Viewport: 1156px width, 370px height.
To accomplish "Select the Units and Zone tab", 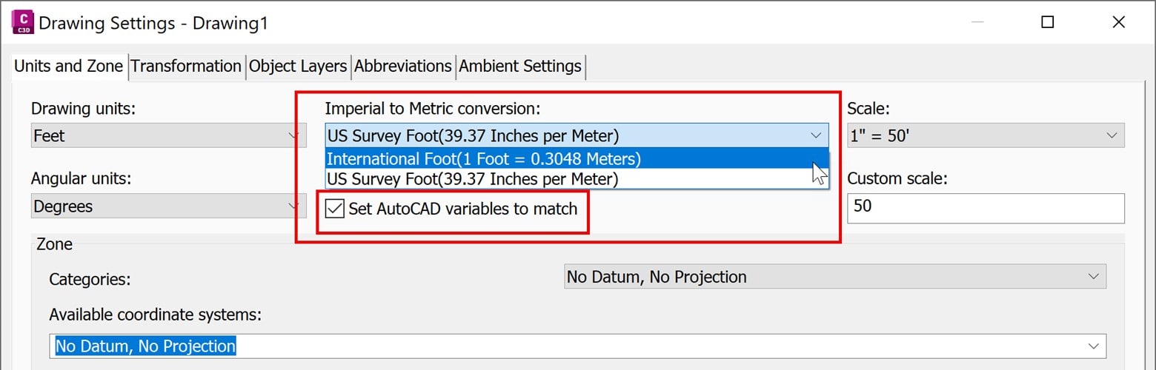I will click(x=69, y=66).
